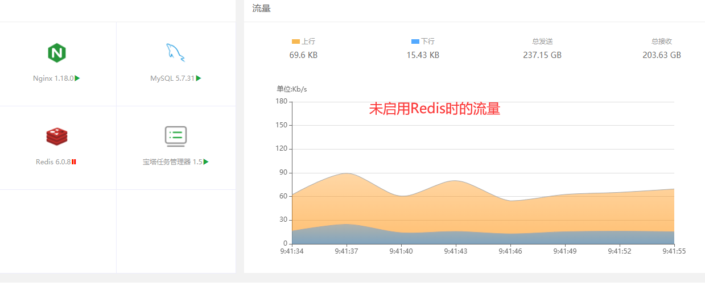Click the 120 y-axis label

[x=281, y=149]
